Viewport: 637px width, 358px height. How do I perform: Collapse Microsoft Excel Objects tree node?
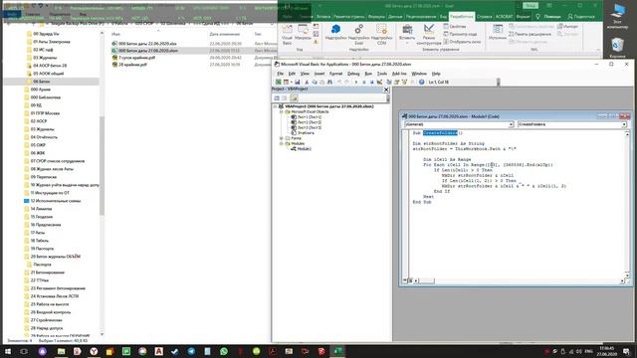point(281,111)
